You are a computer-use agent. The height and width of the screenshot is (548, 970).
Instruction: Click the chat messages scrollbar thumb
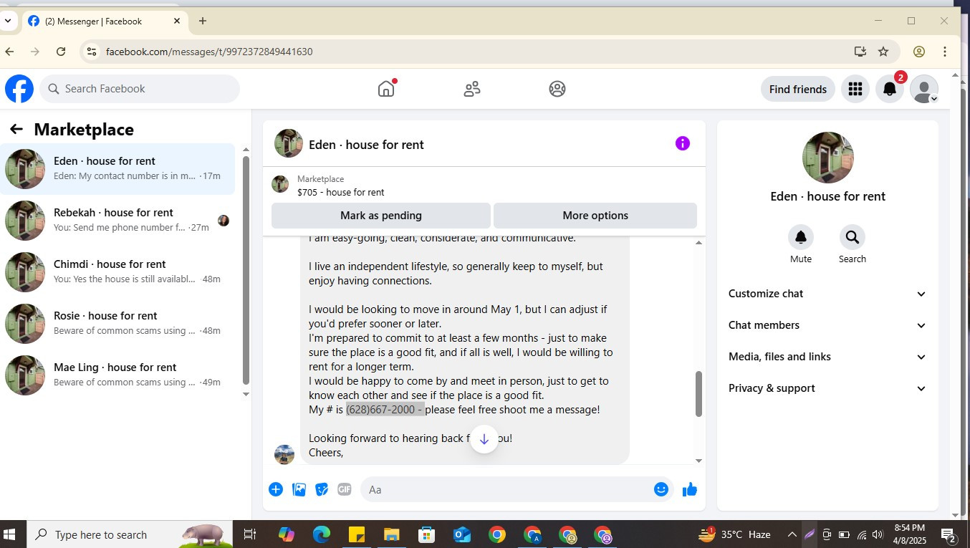[698, 394]
